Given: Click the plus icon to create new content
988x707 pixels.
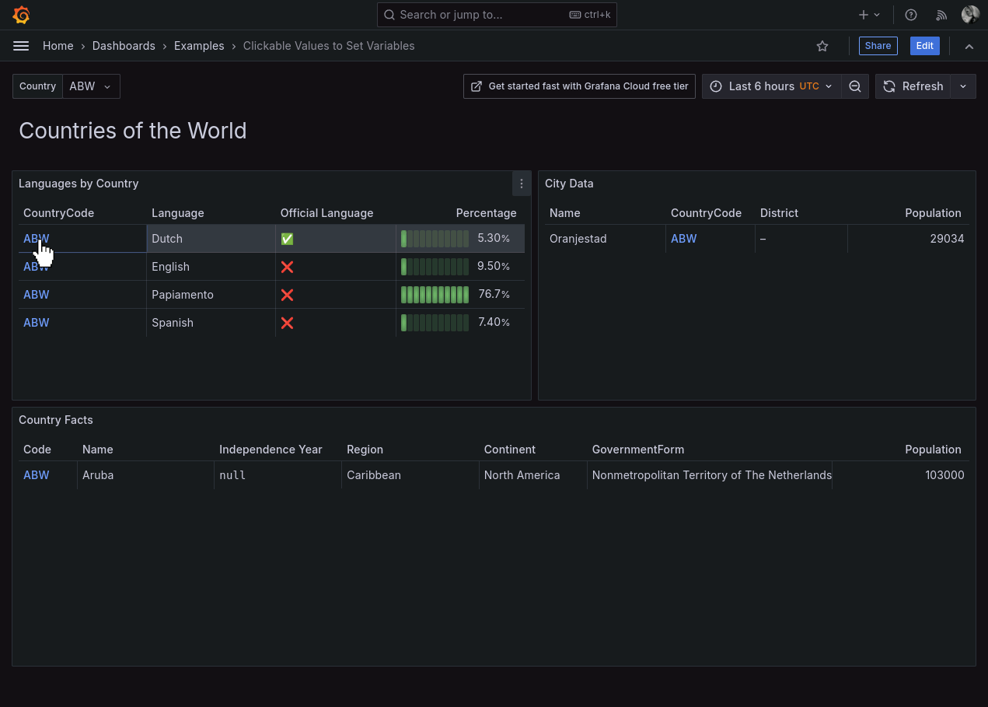Looking at the screenshot, I should (x=863, y=14).
